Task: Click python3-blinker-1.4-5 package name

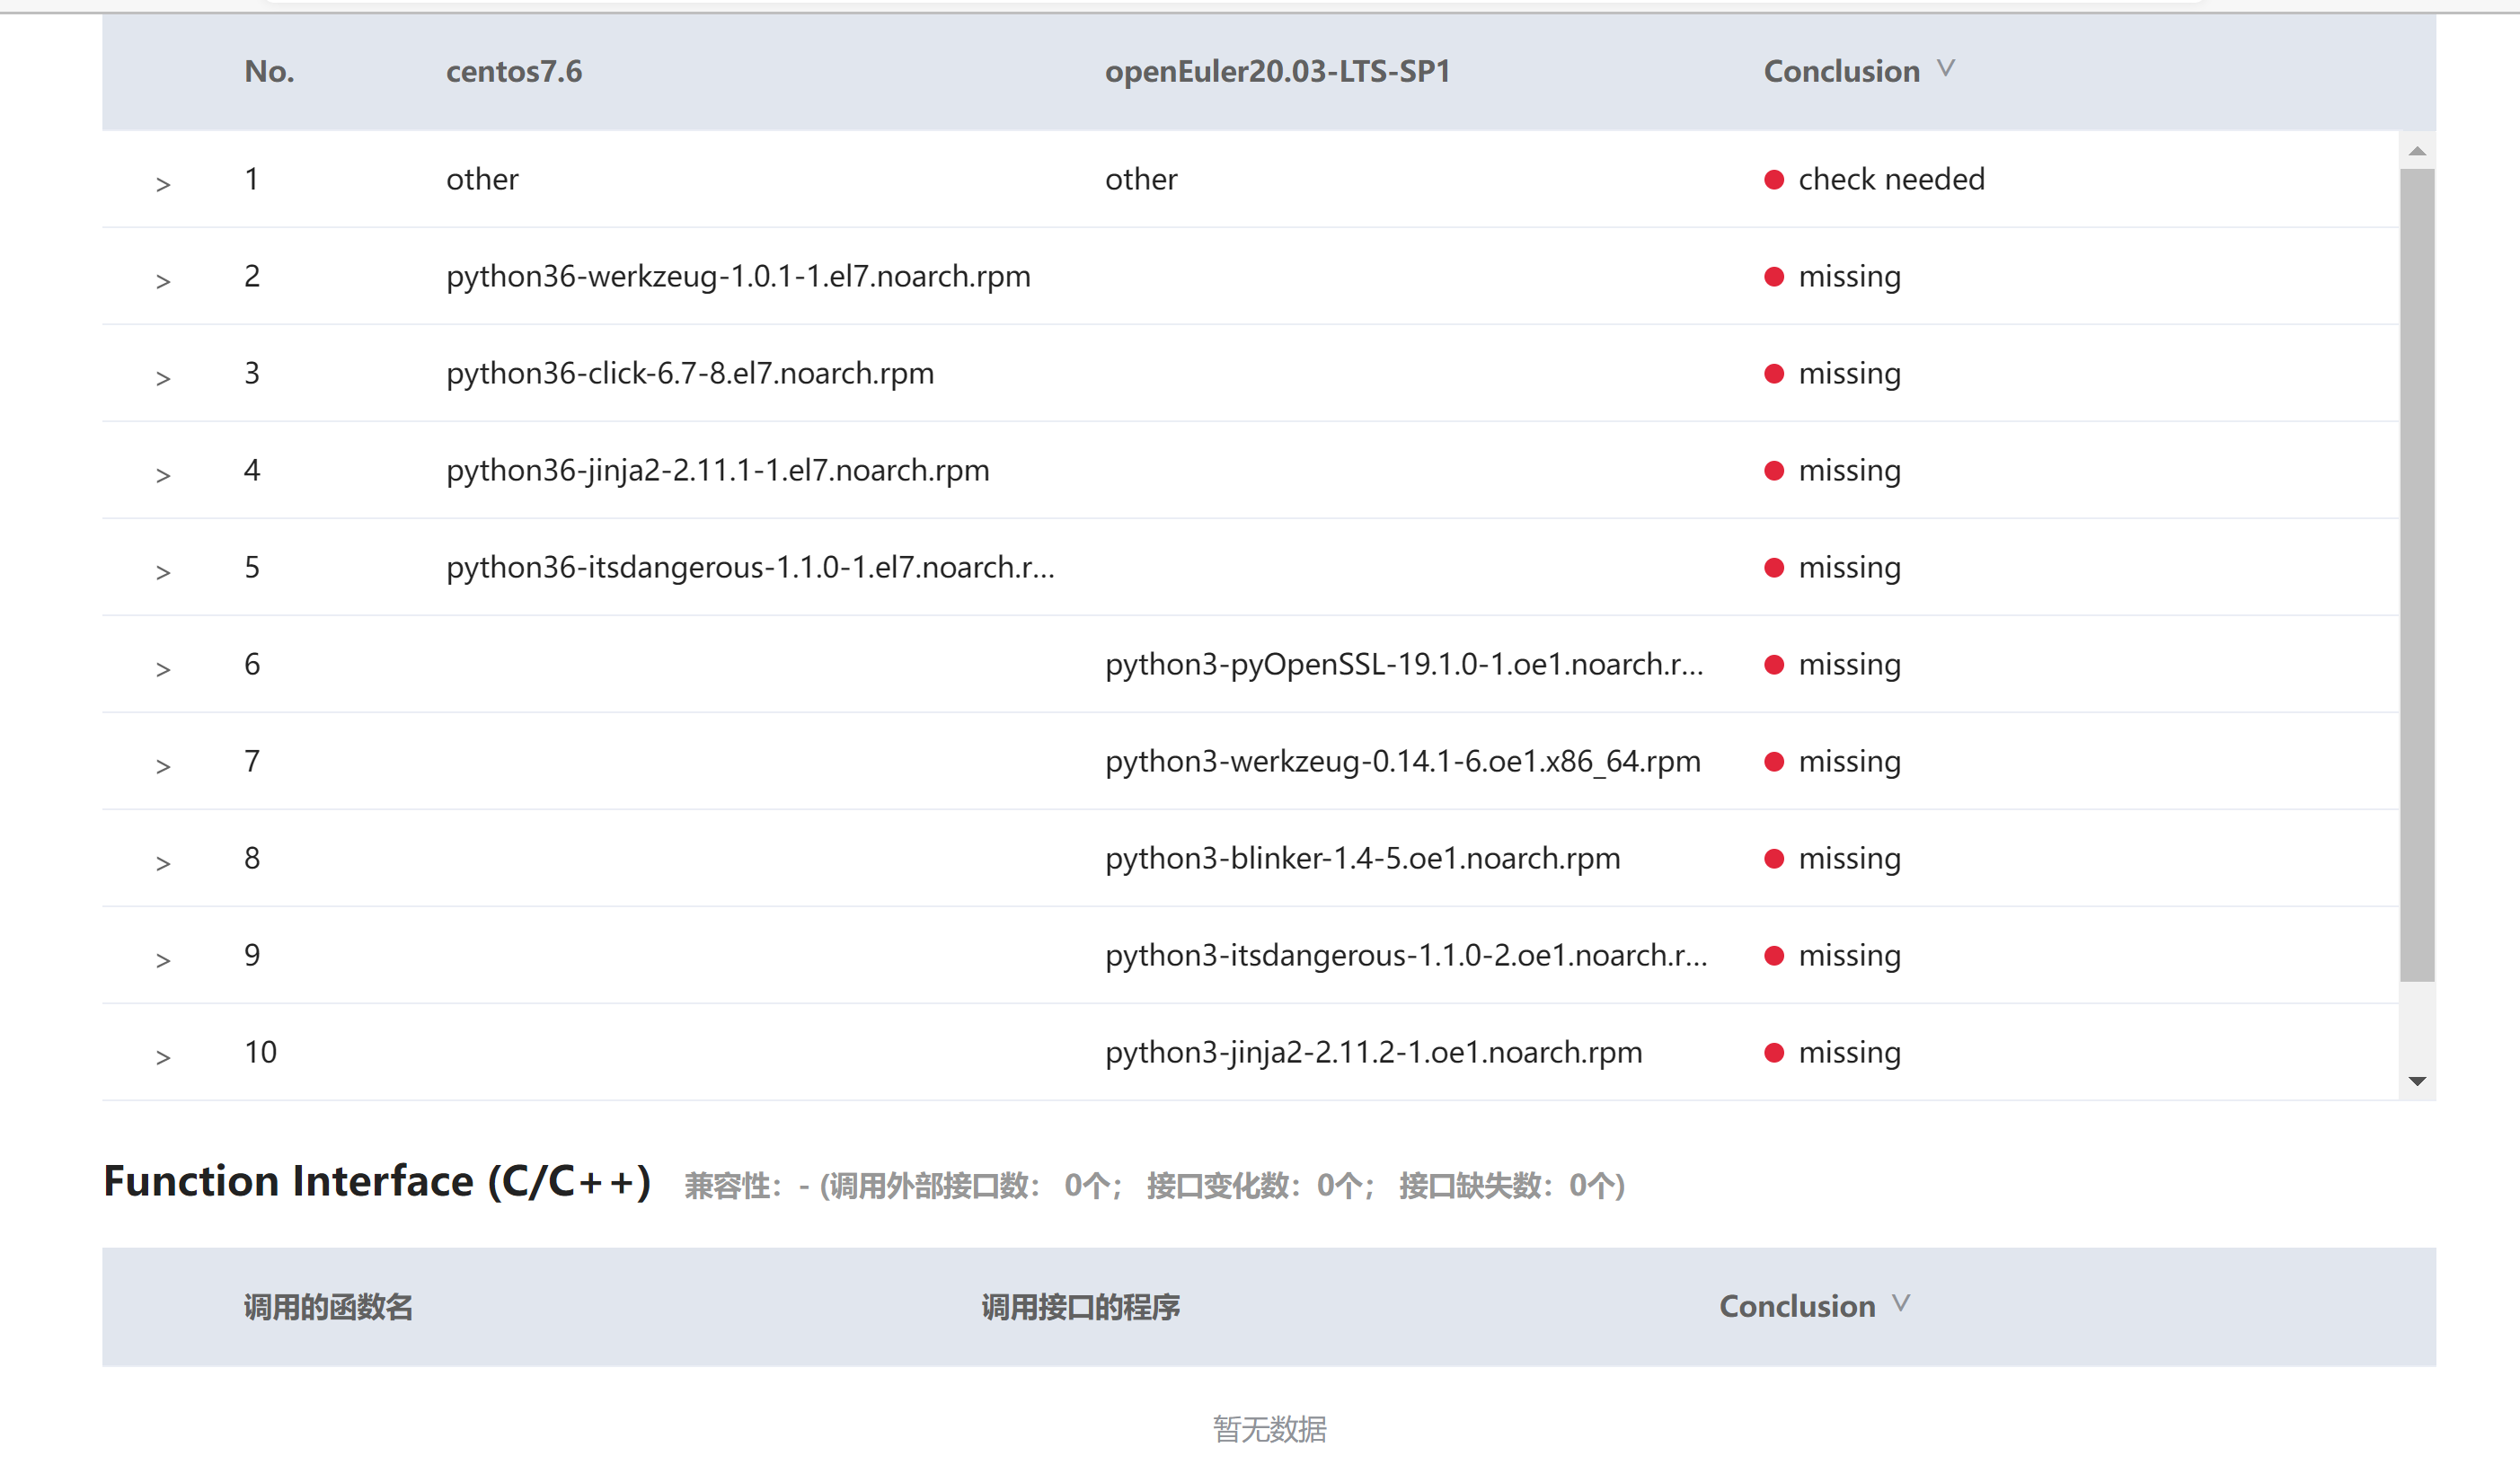Action: tap(1362, 858)
